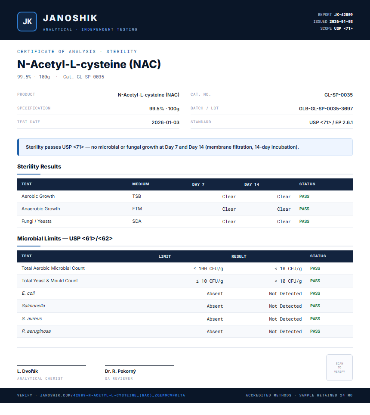The image size is (370, 415).
Task: Click the Cat. GL-SP-0035 subtitle text
Action: [x=83, y=77]
